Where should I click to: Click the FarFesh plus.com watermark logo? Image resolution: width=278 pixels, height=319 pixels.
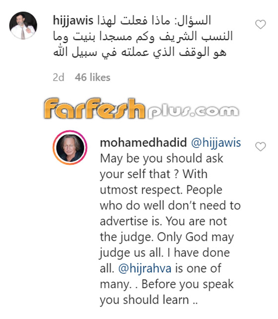tap(141, 108)
